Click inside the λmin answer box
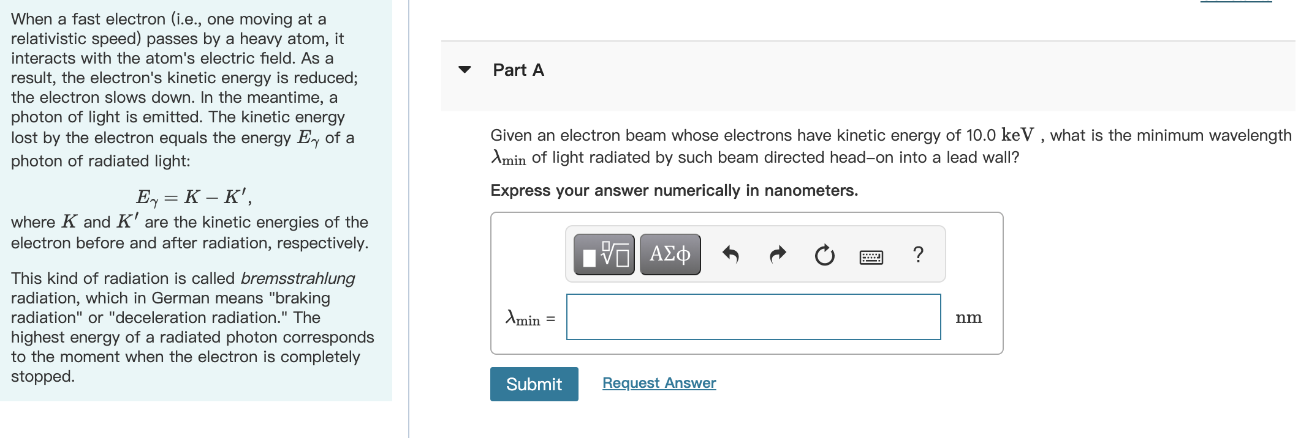 754,317
